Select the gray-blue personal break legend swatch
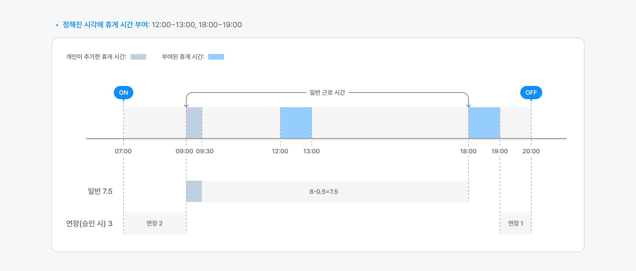 138,57
